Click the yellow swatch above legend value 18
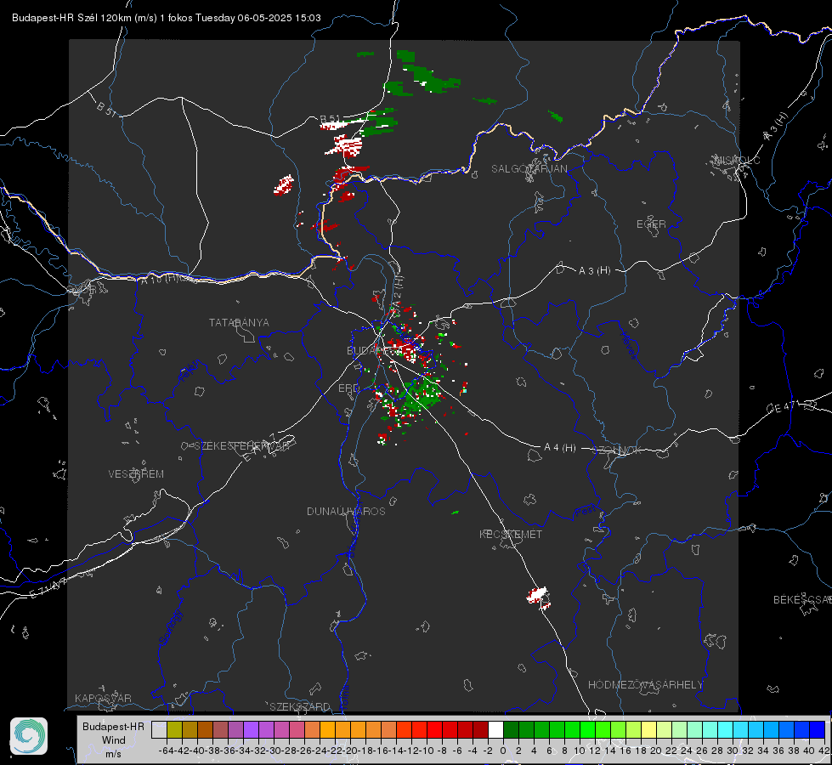Image resolution: width=832 pixels, height=765 pixels. (649, 730)
